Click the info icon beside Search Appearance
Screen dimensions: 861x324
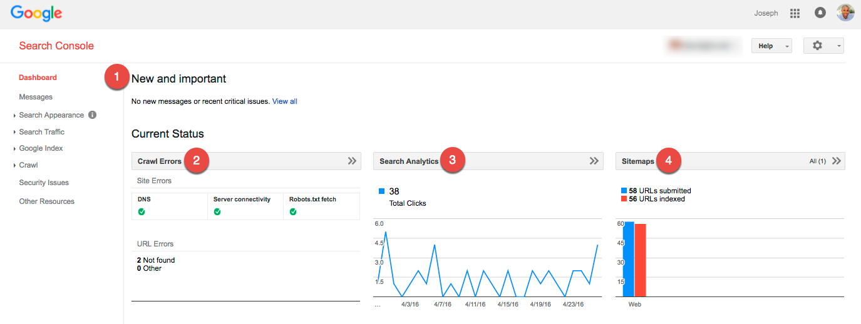(92, 114)
